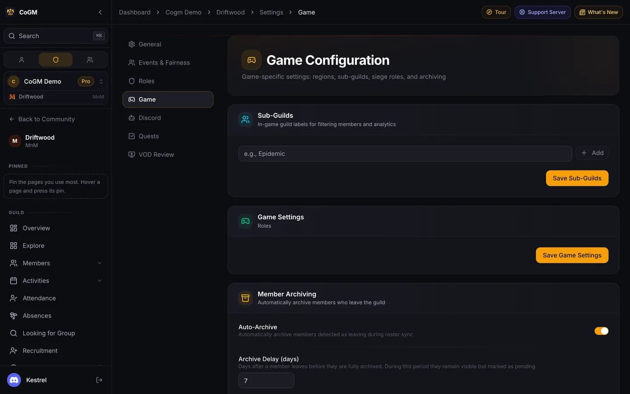Open the Discord settings tab

point(168,118)
